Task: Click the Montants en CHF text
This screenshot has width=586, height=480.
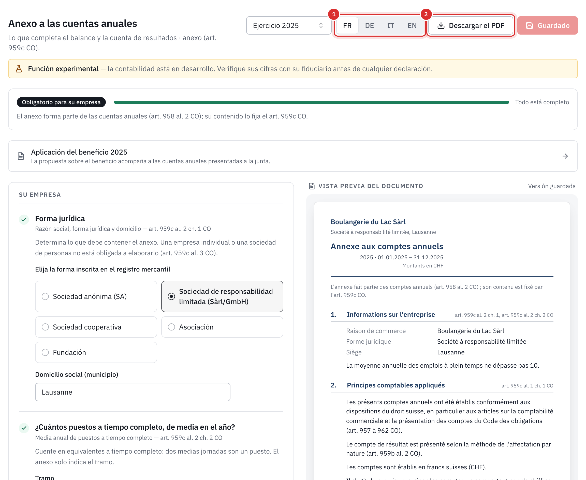Action: [422, 266]
